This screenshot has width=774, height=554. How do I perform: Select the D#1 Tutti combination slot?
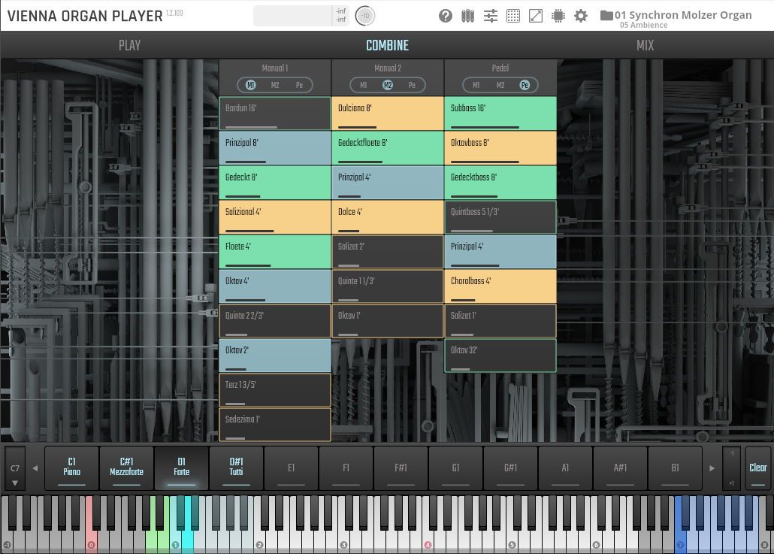pos(236,468)
